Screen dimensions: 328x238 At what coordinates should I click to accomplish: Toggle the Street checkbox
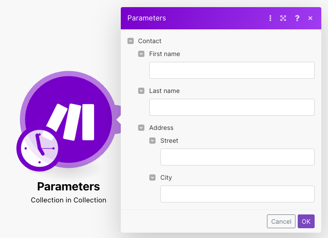(152, 141)
